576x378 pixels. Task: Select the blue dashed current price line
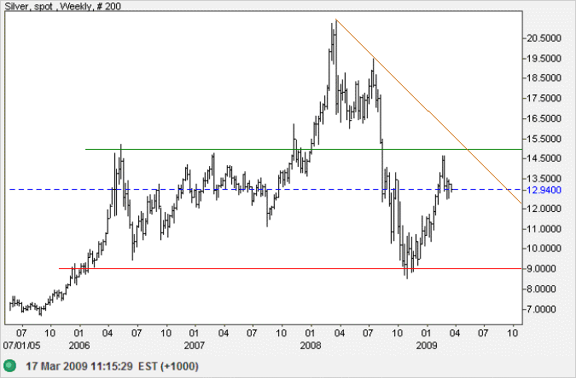265,190
